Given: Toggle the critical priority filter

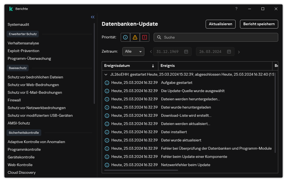Looking at the screenshot, I should click(144, 37).
